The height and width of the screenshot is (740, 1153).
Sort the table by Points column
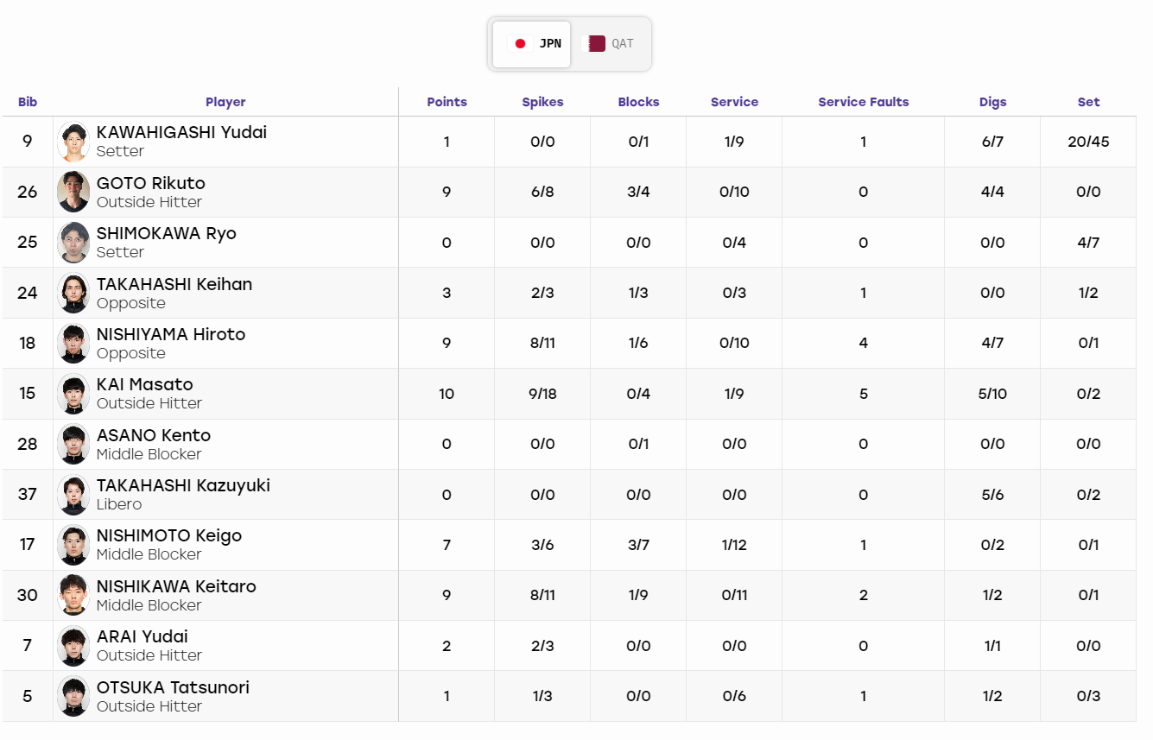447,102
